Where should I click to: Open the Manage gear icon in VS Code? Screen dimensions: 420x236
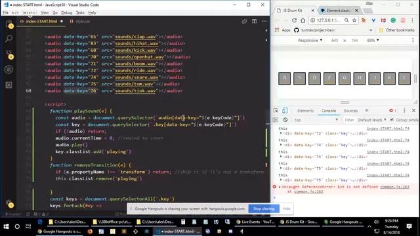[9, 203]
